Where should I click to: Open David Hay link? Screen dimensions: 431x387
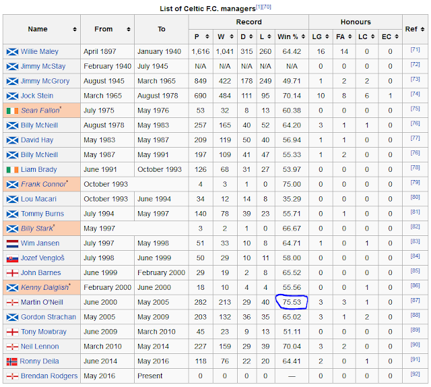[x=37, y=140]
